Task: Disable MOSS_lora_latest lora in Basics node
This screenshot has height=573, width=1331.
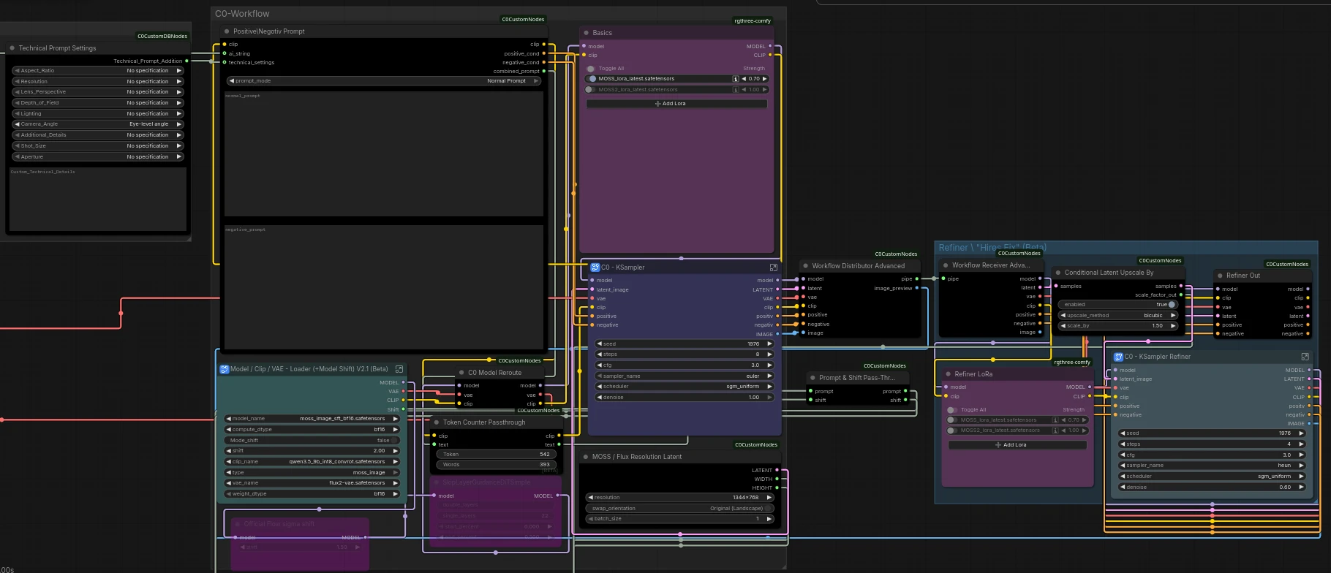Action: point(592,79)
